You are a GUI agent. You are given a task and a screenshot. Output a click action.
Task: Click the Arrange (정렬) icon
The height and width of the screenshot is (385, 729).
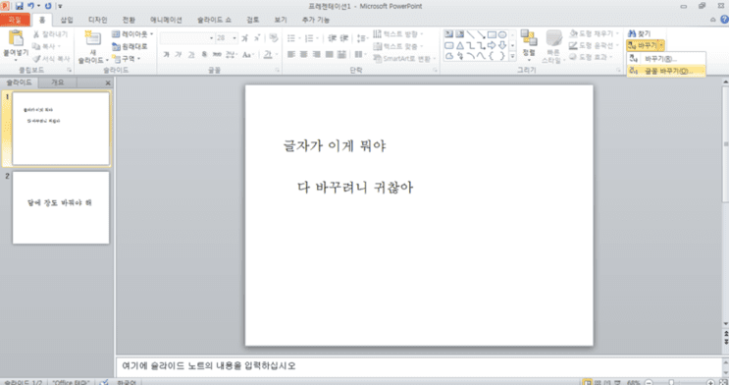click(529, 38)
